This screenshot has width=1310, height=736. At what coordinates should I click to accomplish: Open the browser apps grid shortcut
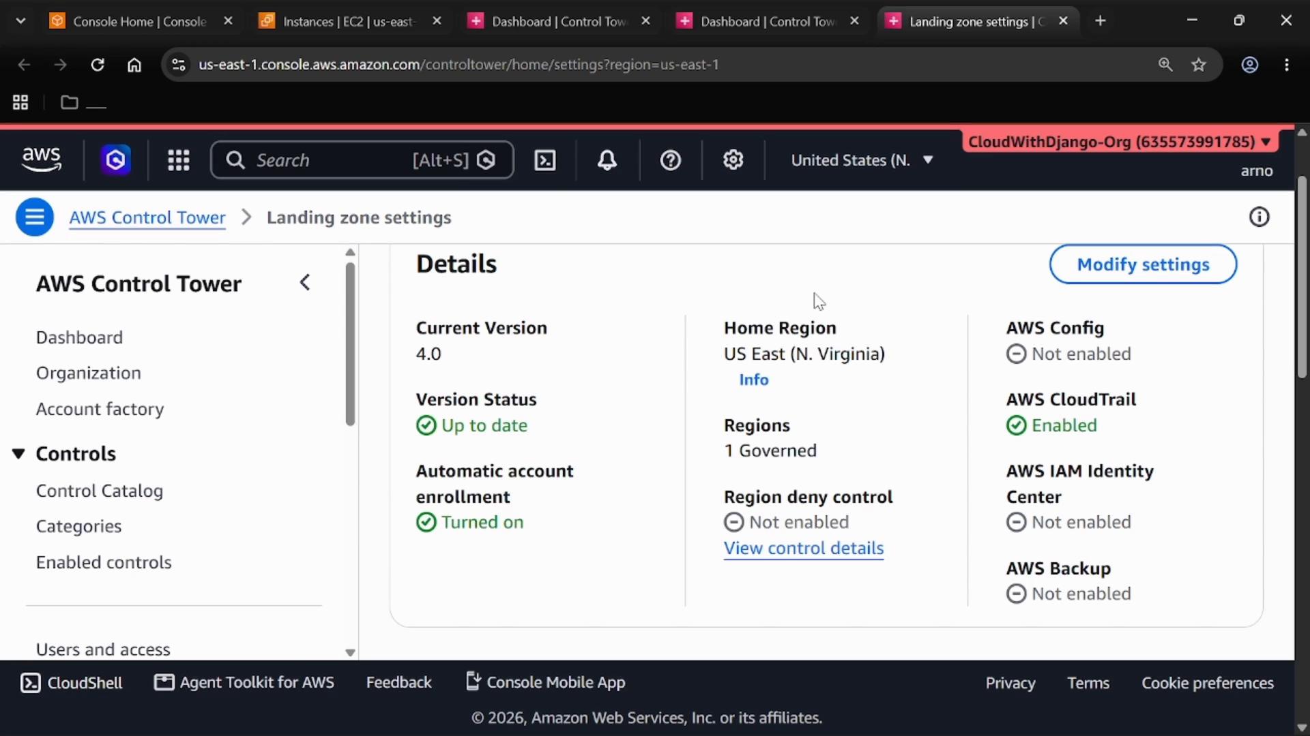click(x=20, y=103)
